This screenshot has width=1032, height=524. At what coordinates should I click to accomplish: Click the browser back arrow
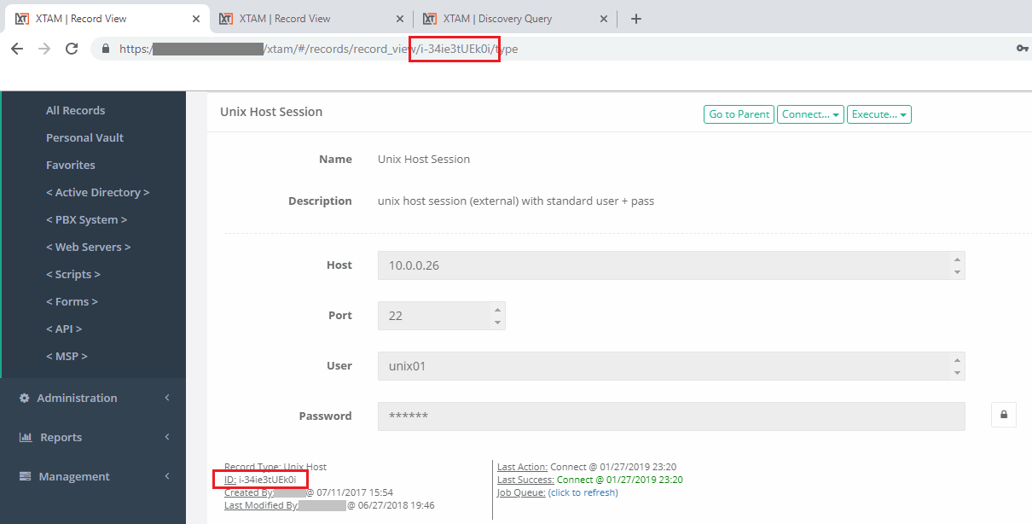(17, 49)
